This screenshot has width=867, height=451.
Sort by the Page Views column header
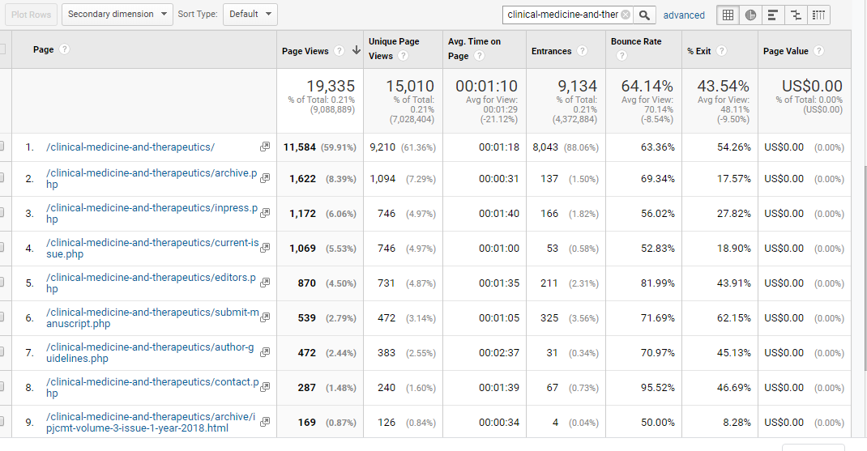pos(305,51)
